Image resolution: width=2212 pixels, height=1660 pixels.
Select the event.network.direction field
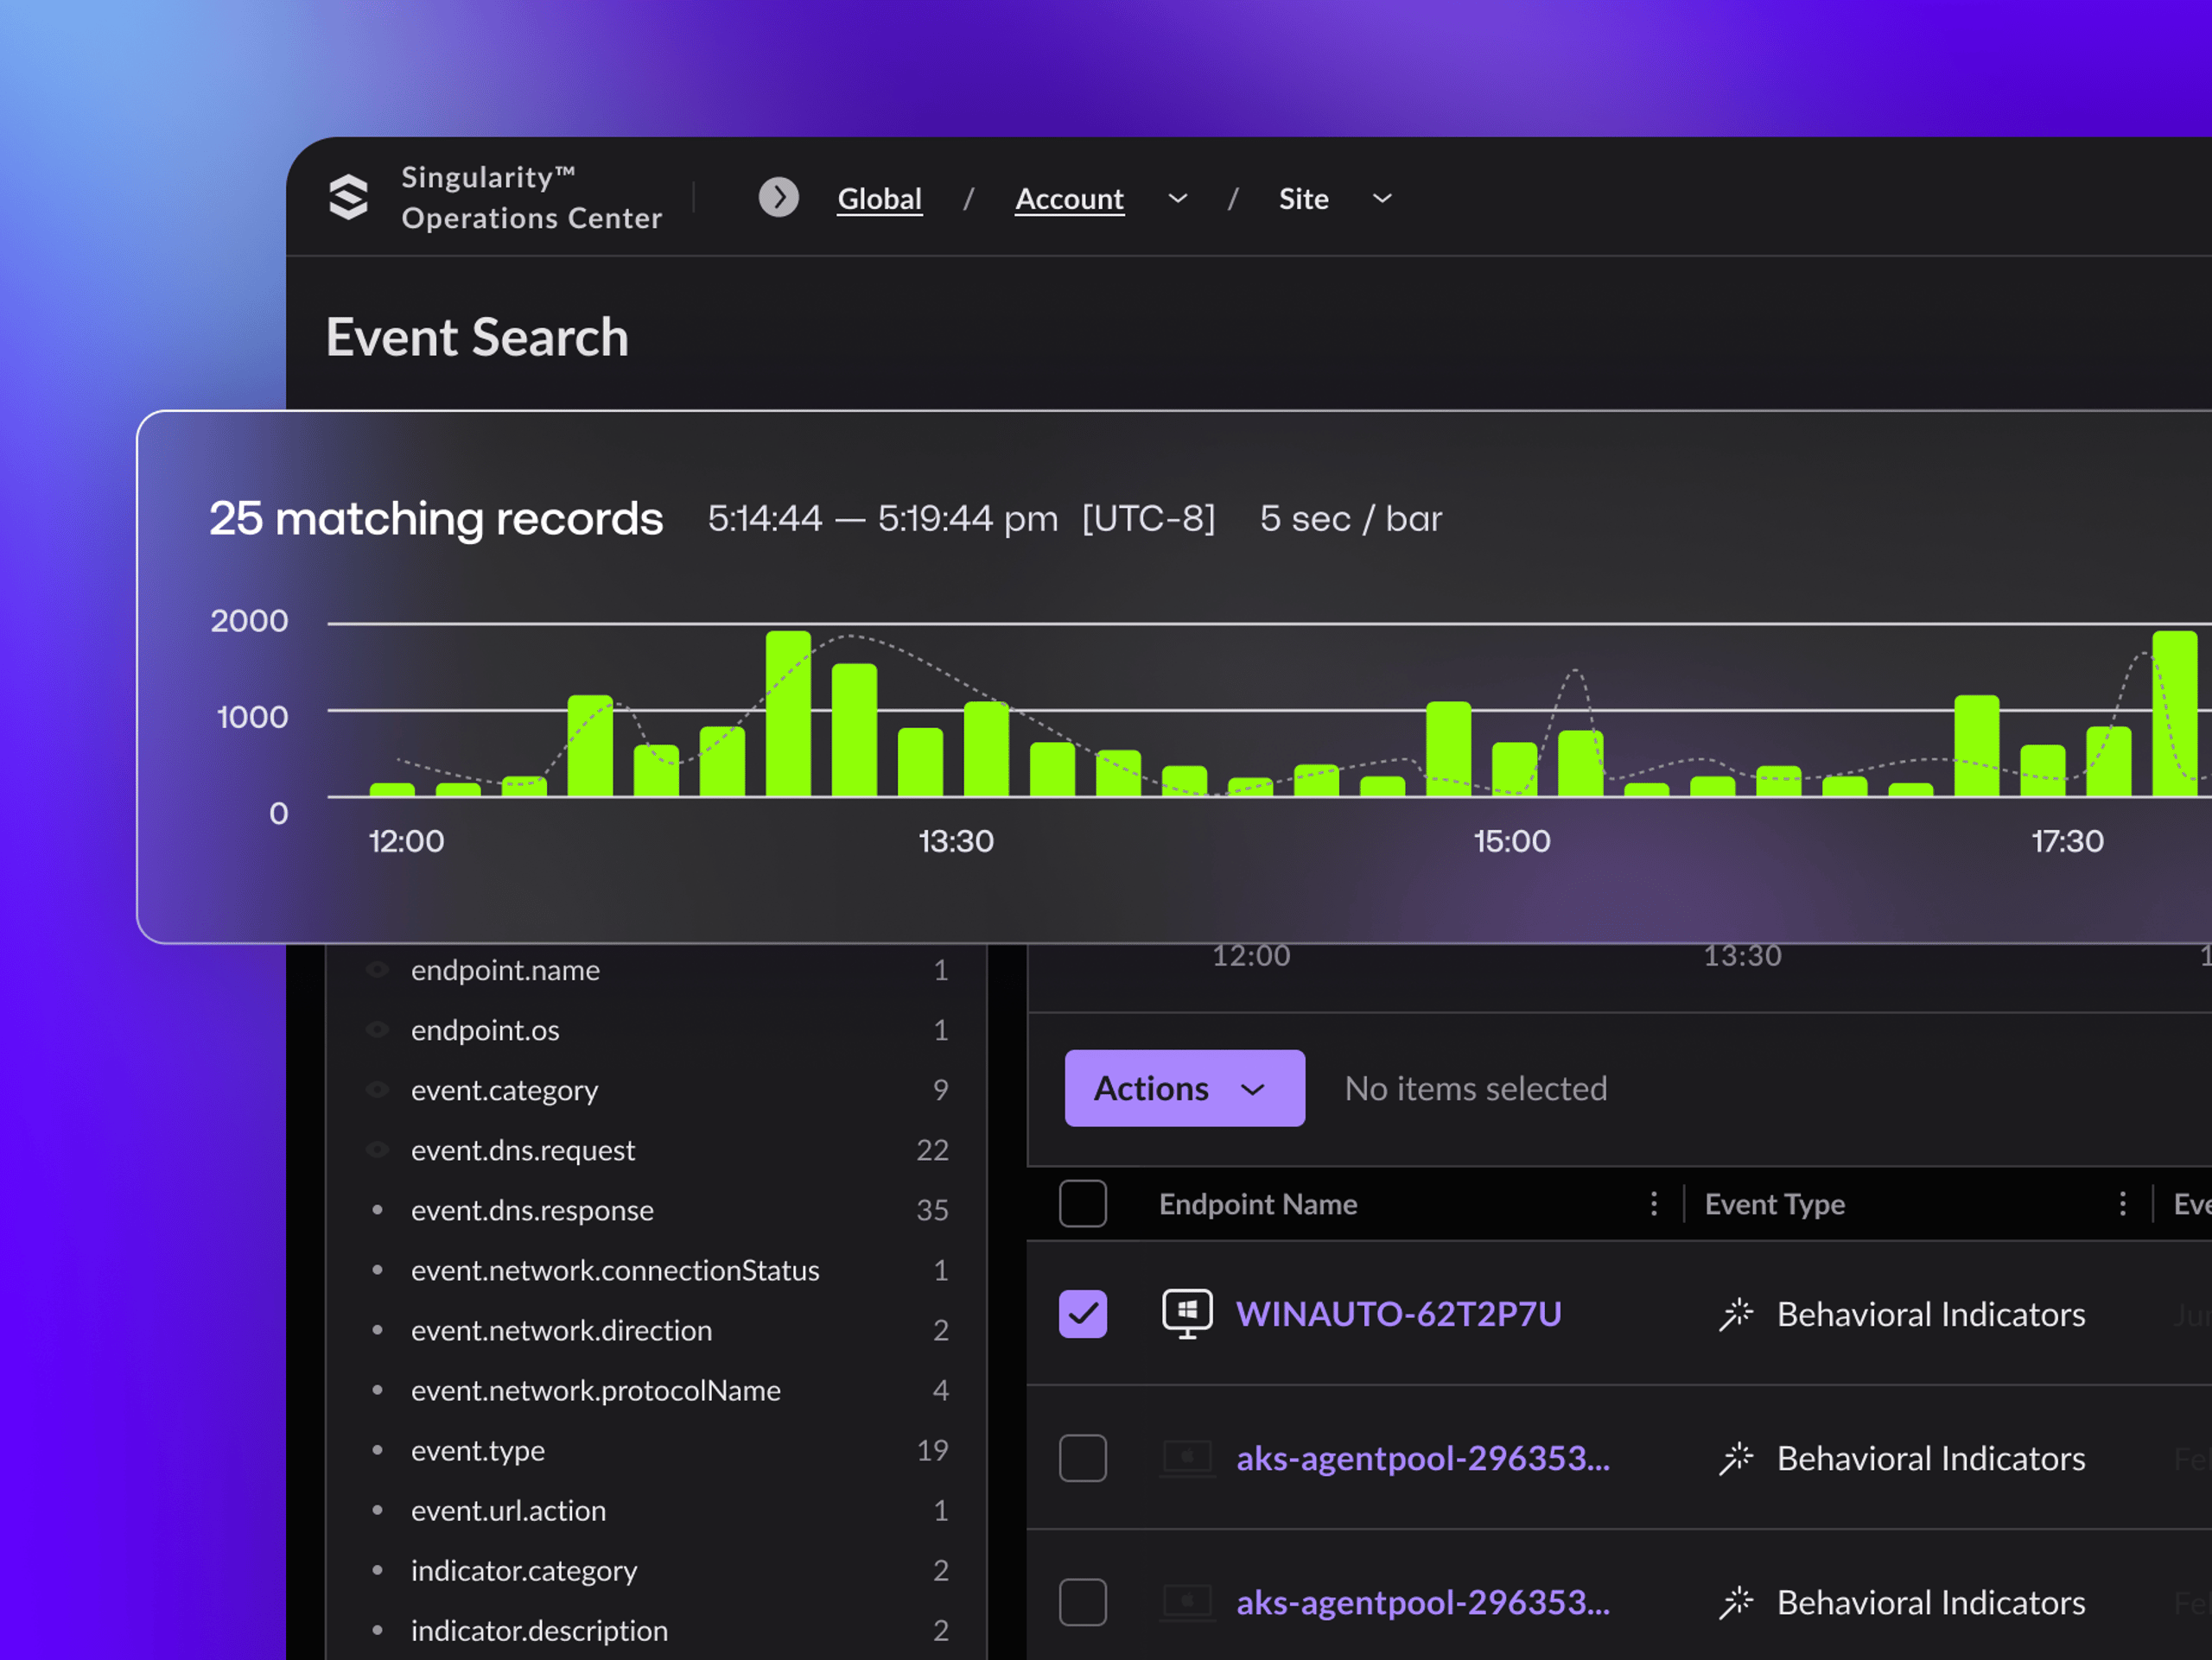click(561, 1329)
